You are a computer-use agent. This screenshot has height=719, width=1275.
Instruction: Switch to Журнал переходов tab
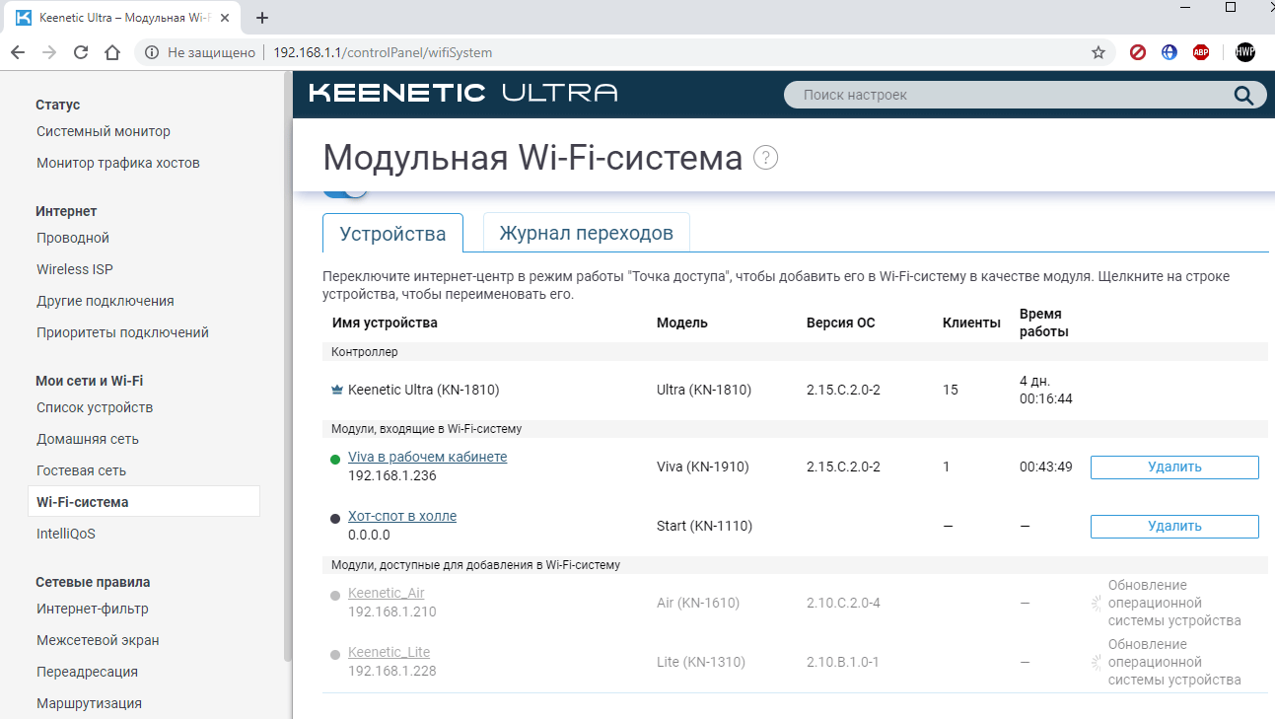coord(586,234)
